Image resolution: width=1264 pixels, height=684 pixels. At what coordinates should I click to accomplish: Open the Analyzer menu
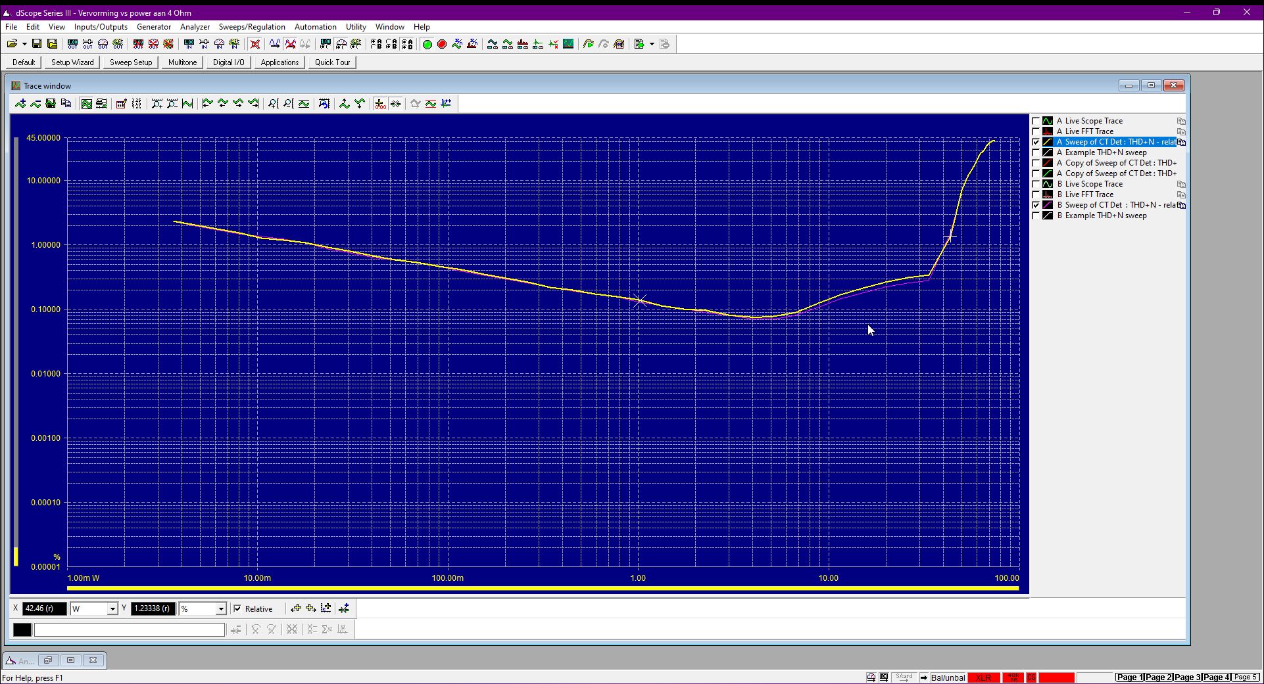[195, 27]
